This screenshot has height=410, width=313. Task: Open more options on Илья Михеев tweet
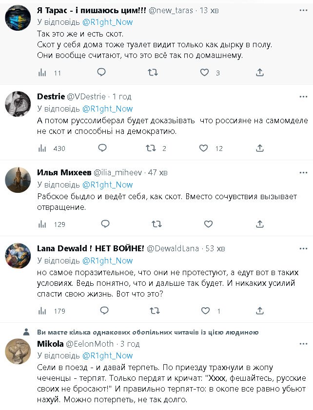[303, 172]
